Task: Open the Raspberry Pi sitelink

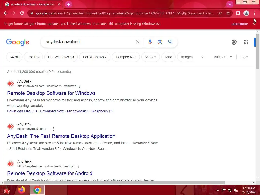Action: (x=102, y=111)
